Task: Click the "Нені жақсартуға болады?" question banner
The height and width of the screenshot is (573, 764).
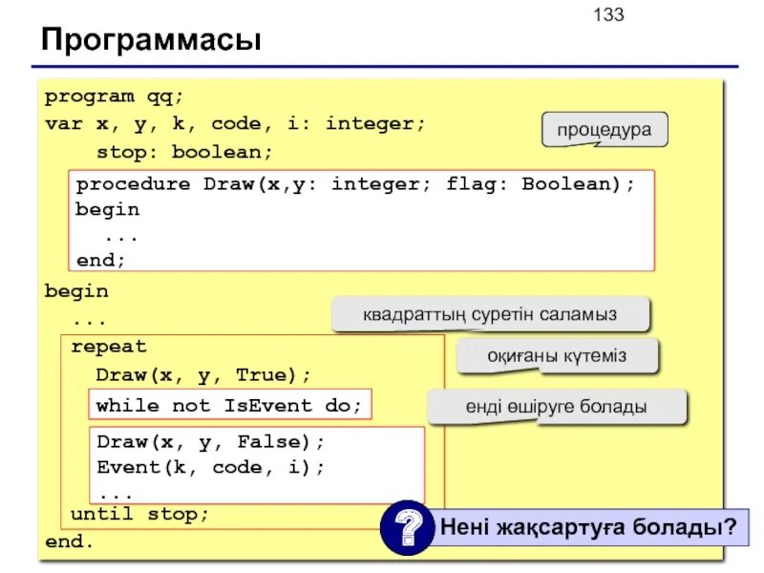Action: coord(588,527)
